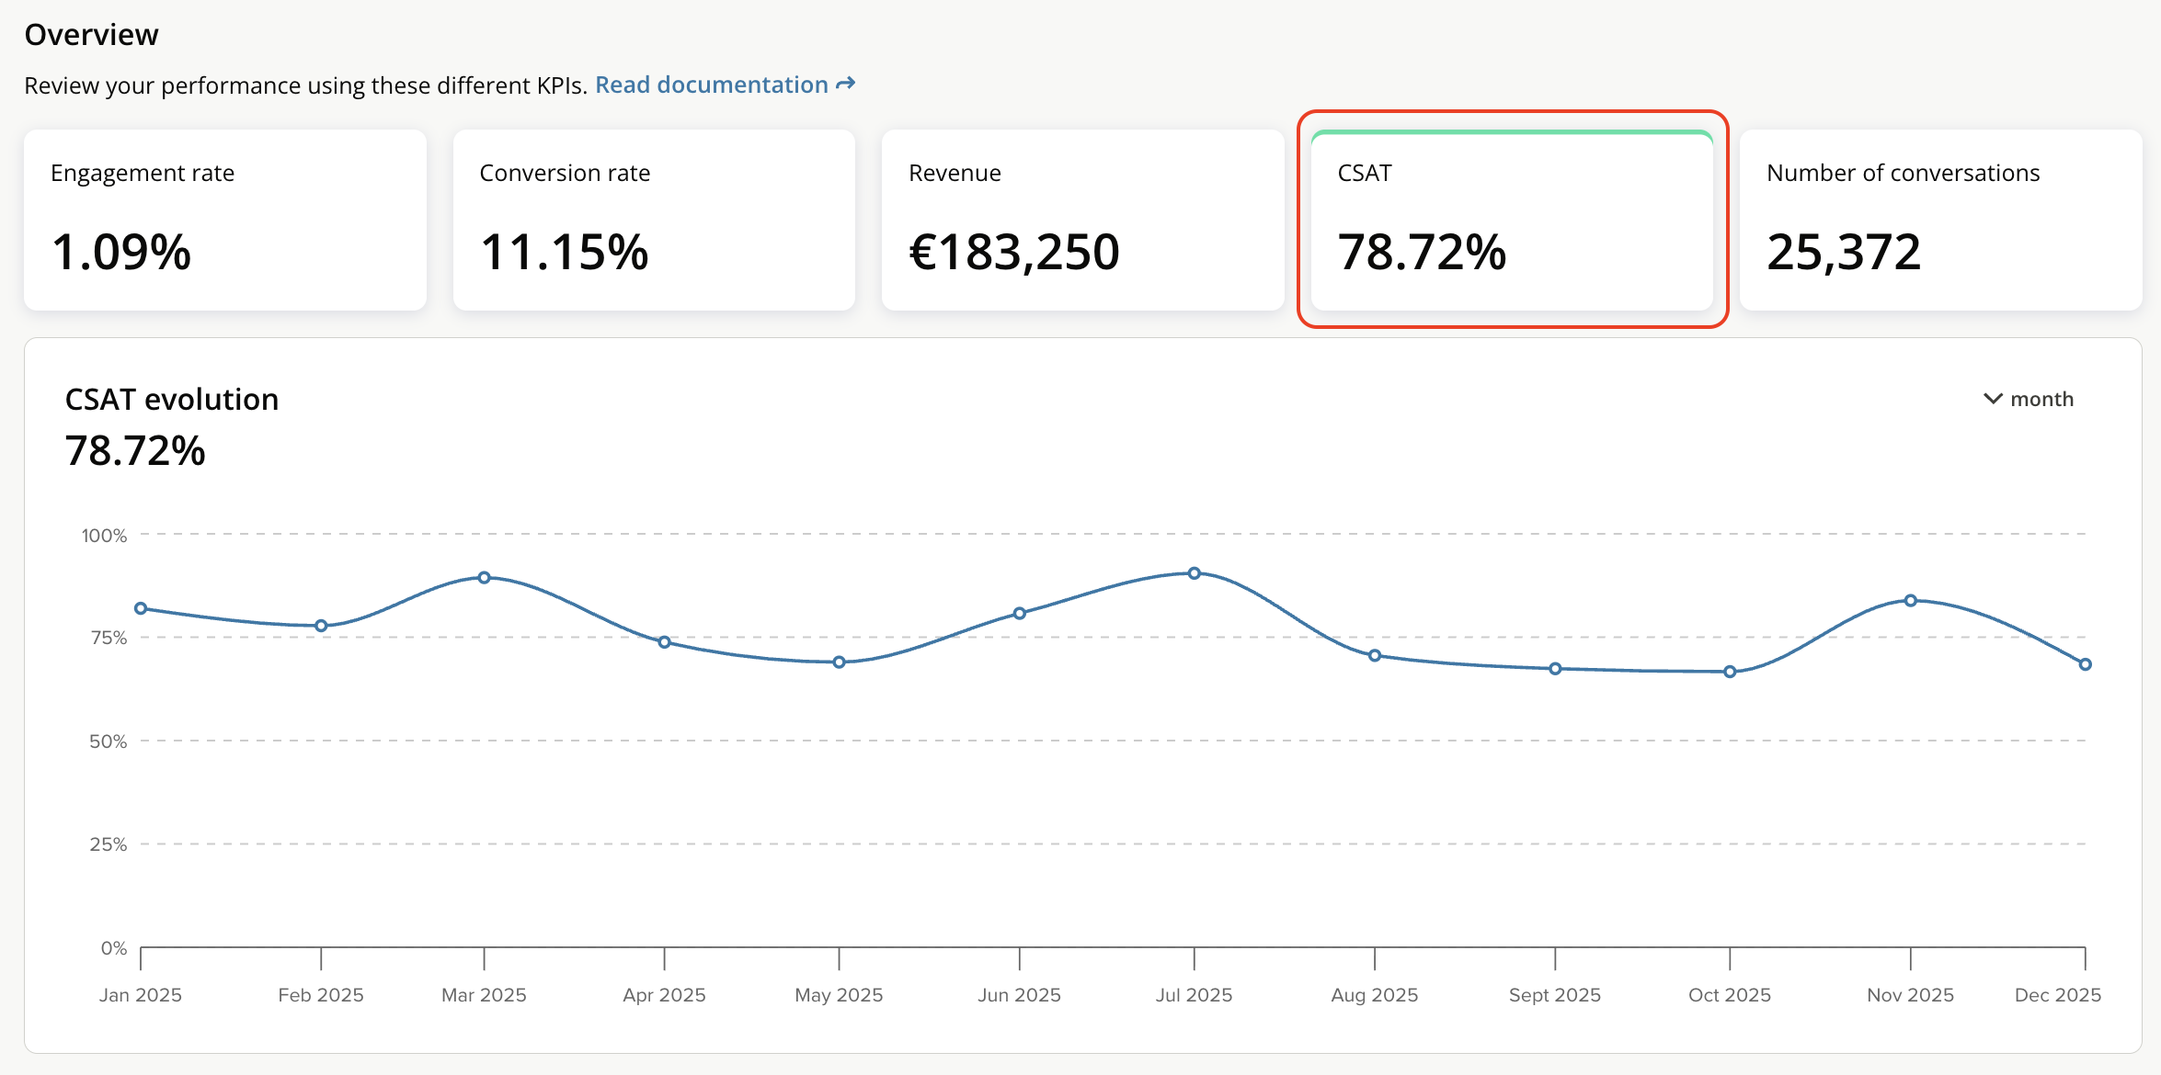
Task: Select the CSAT KPI card
Action: (x=1512, y=221)
